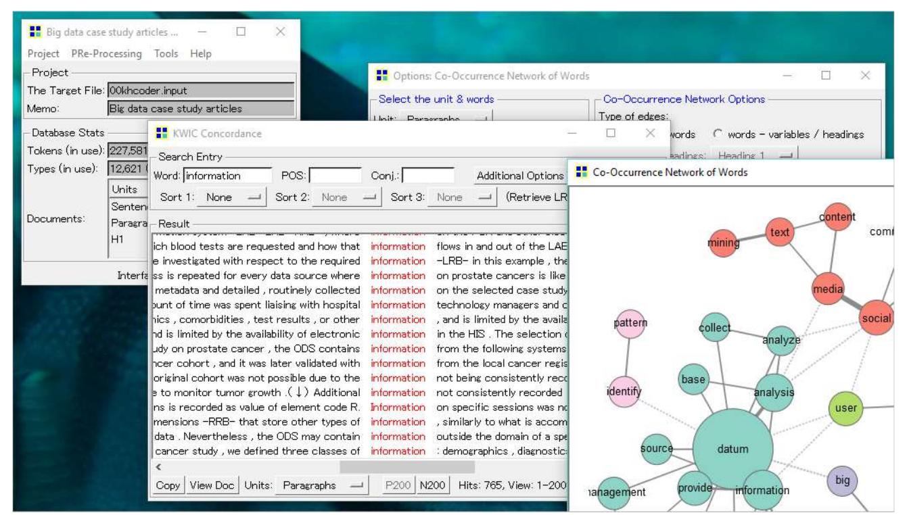Image resolution: width=907 pixels, height=515 pixels.
Task: Open the Tools menu
Action: (x=166, y=53)
